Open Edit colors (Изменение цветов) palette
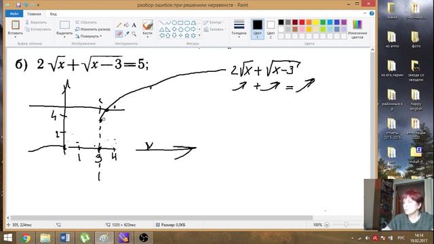The width and height of the screenshot is (434, 244). (357, 29)
